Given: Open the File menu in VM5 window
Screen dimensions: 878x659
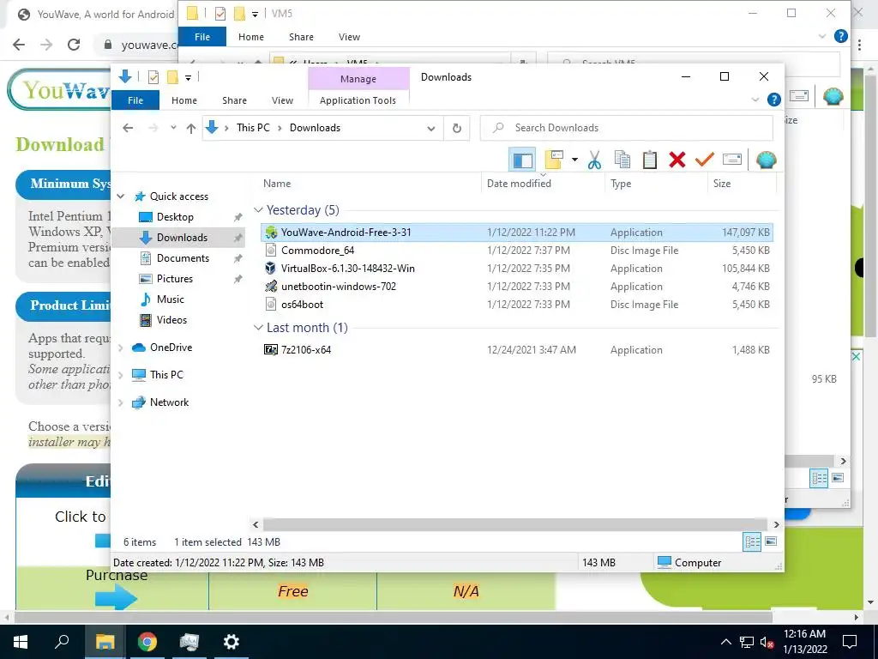Looking at the screenshot, I should 202,37.
